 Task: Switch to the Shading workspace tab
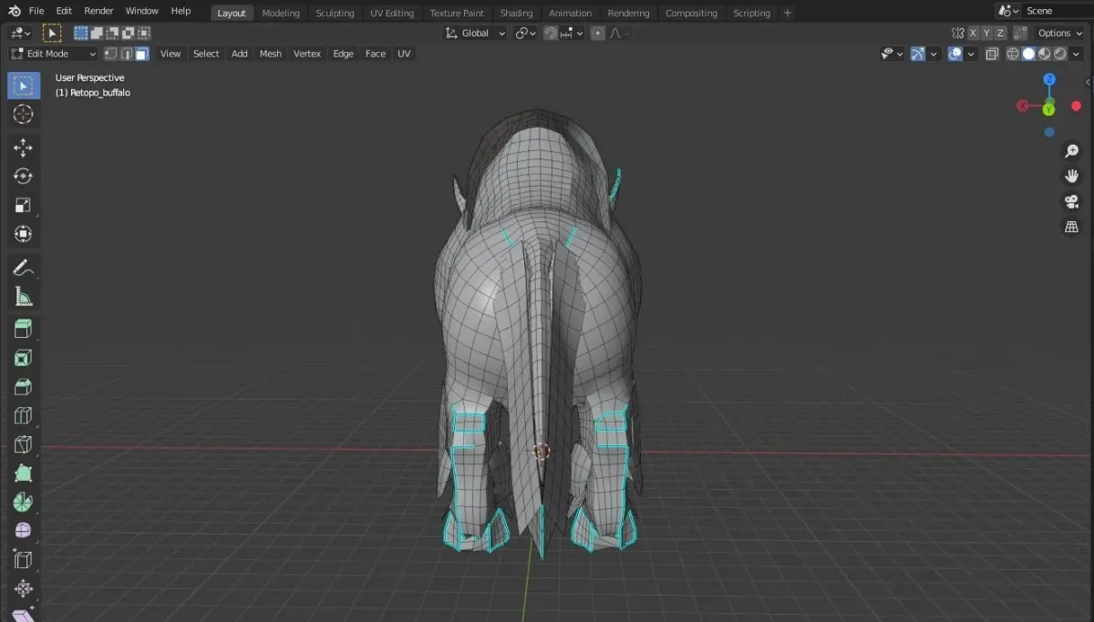pos(516,13)
